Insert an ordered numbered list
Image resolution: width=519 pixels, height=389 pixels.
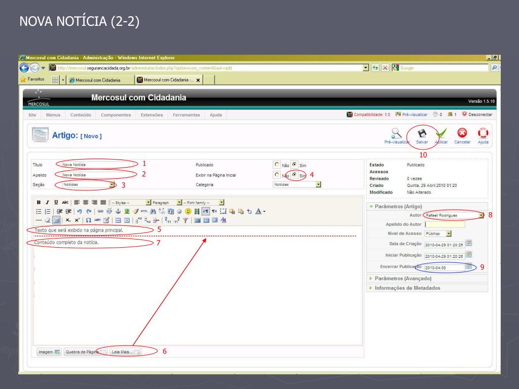[47, 211]
